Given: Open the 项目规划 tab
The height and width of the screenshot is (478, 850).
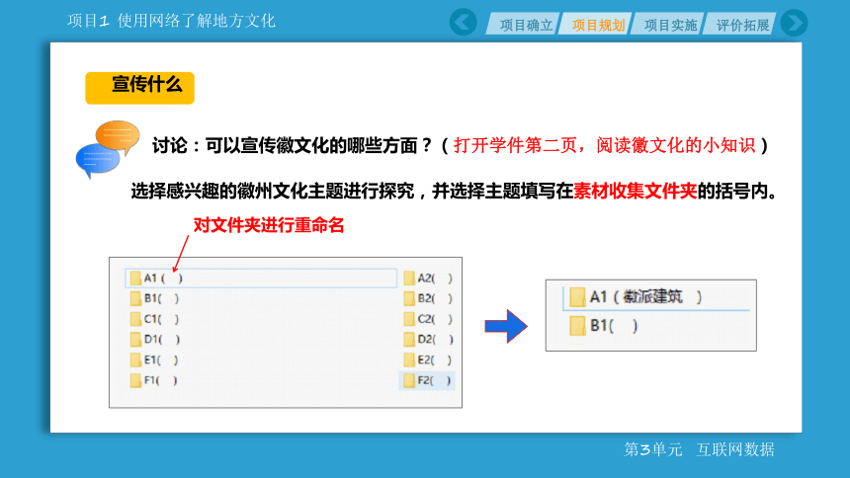Looking at the screenshot, I should coord(596,25).
